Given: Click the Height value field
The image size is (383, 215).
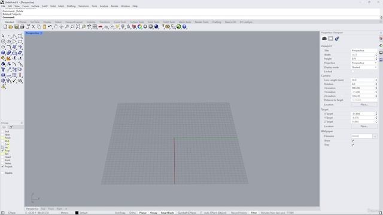Looking at the screenshot, I should (x=363, y=59).
